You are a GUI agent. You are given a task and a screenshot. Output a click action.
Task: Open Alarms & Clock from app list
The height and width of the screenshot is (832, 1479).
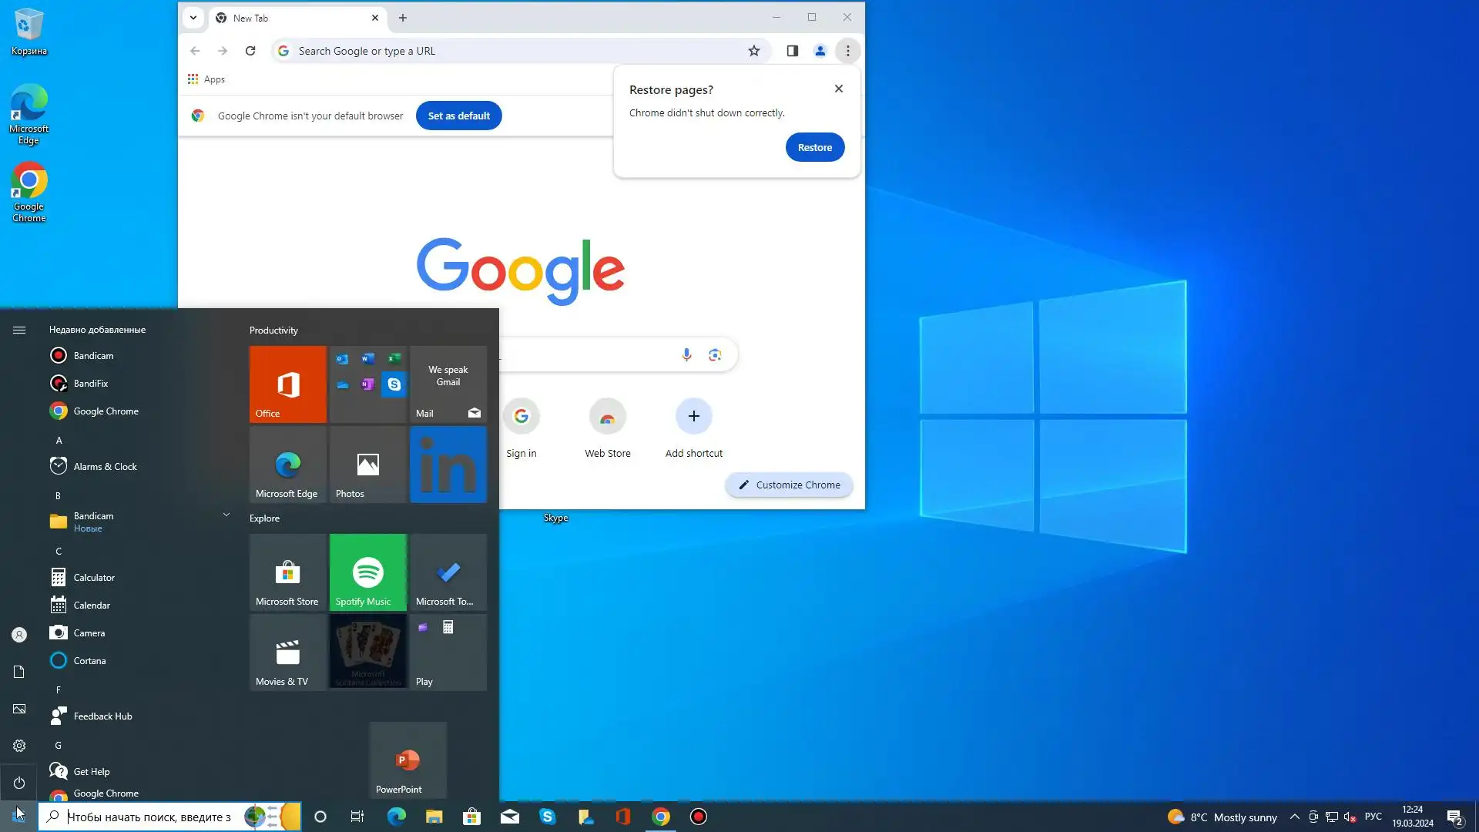tap(105, 466)
